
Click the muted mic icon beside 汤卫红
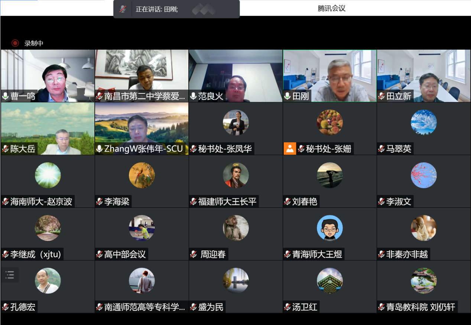[x=288, y=307]
